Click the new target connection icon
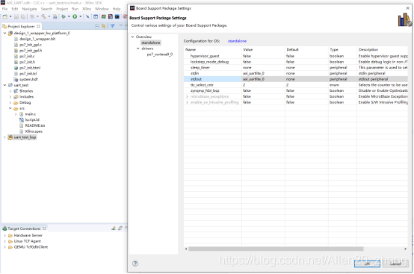The height and width of the screenshot is (274, 414). (x=114, y=228)
